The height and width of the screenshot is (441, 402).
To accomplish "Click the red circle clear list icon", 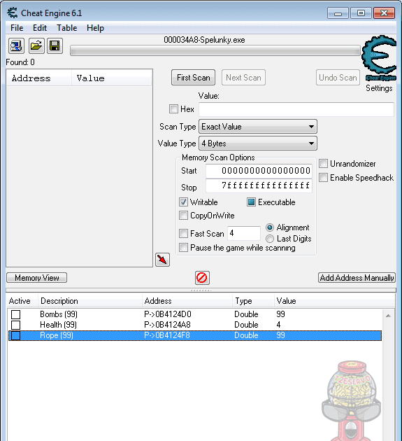I will pos(202,278).
